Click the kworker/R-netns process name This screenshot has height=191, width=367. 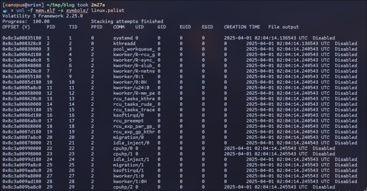pyautogui.click(x=134, y=71)
